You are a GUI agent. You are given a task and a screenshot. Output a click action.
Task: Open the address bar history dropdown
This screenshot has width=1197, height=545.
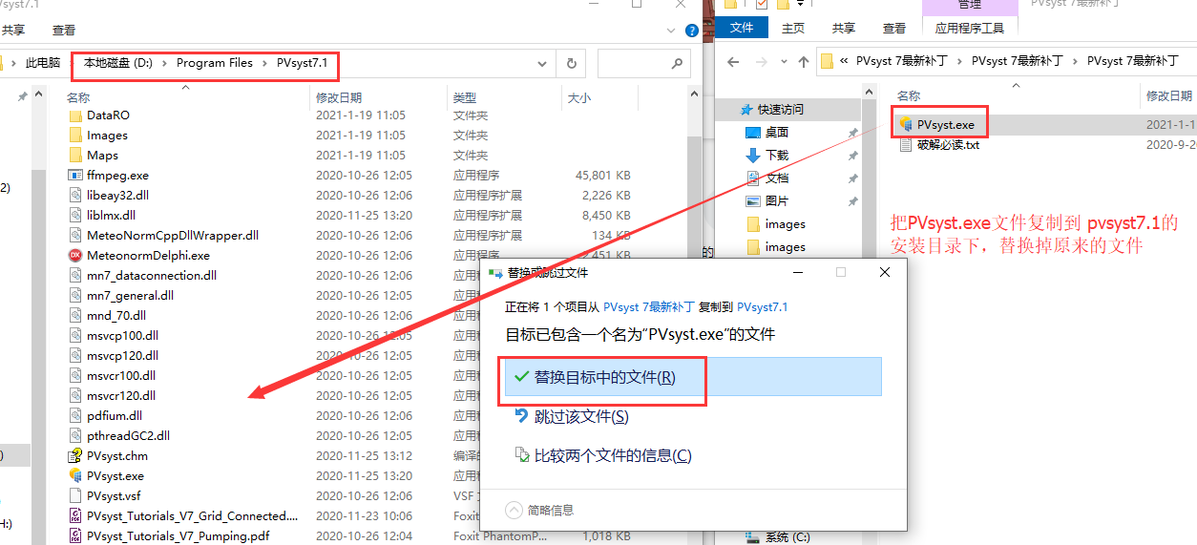point(543,63)
